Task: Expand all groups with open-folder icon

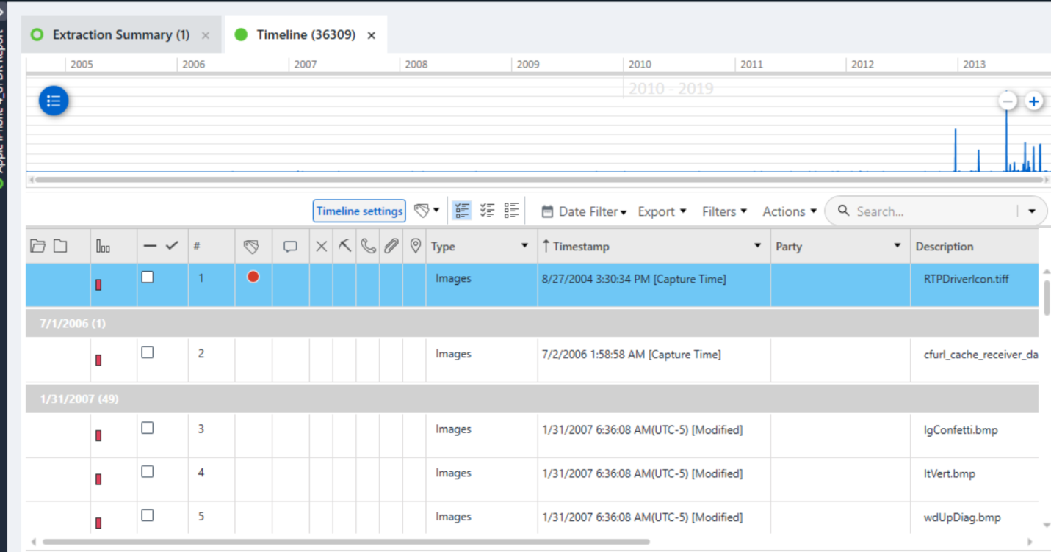Action: (37, 246)
